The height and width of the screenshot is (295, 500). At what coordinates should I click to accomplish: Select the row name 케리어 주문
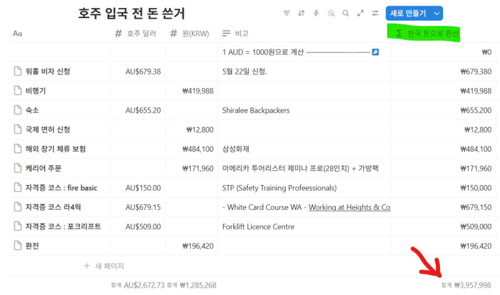43,168
